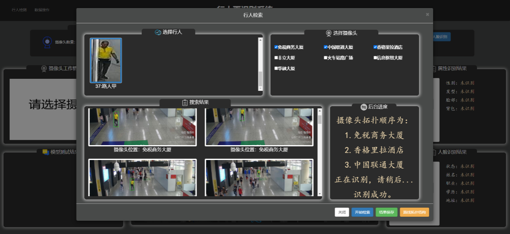Click the 地址: 未识别 face result row

click(x=460, y=200)
